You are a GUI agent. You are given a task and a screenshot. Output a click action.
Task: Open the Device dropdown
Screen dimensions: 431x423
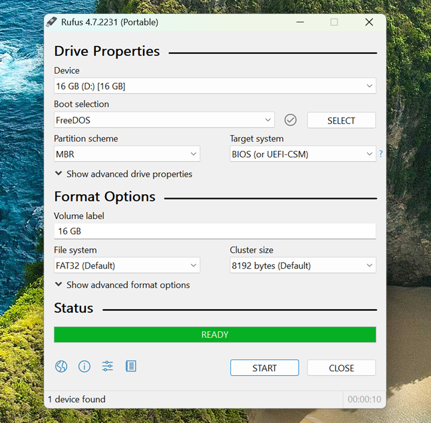pyautogui.click(x=215, y=86)
